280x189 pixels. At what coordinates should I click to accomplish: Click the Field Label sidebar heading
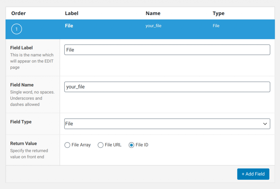click(21, 48)
